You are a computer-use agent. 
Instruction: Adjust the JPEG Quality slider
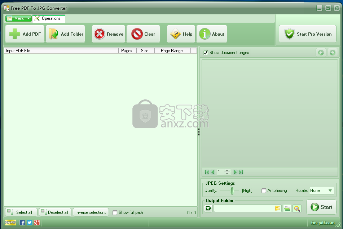[x=232, y=190]
